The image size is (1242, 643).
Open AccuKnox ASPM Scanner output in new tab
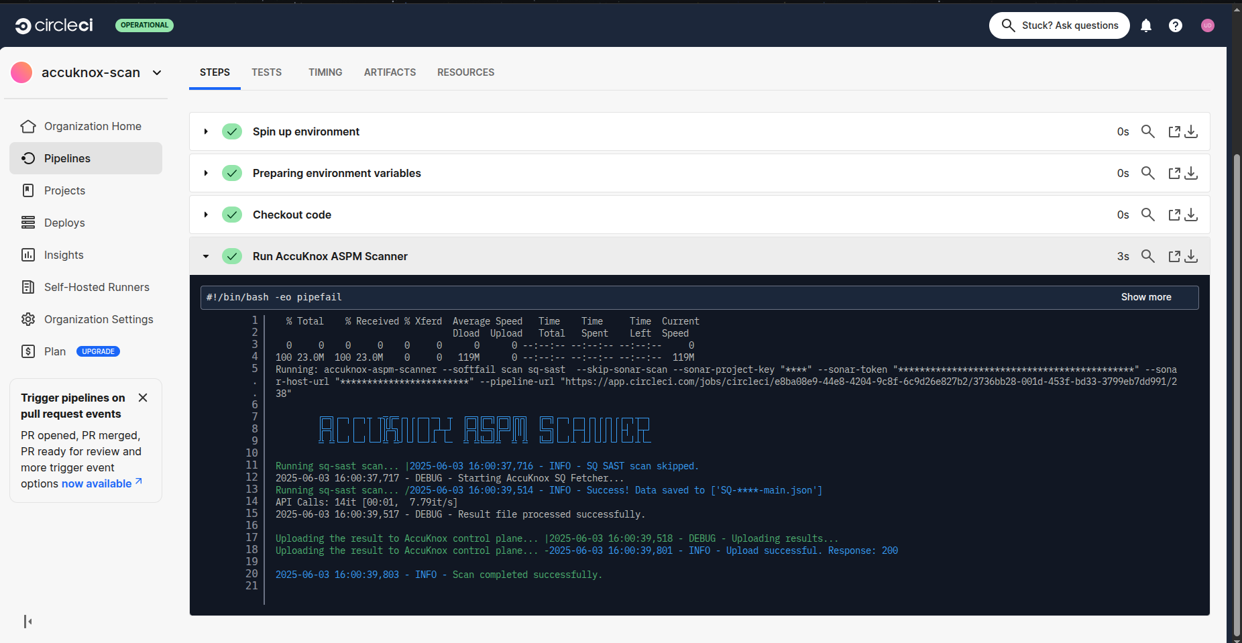click(1174, 256)
